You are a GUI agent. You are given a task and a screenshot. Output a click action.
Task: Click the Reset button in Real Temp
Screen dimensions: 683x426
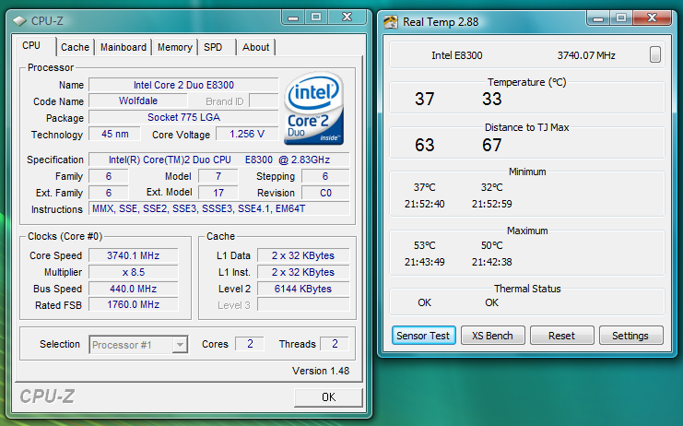[562, 336]
